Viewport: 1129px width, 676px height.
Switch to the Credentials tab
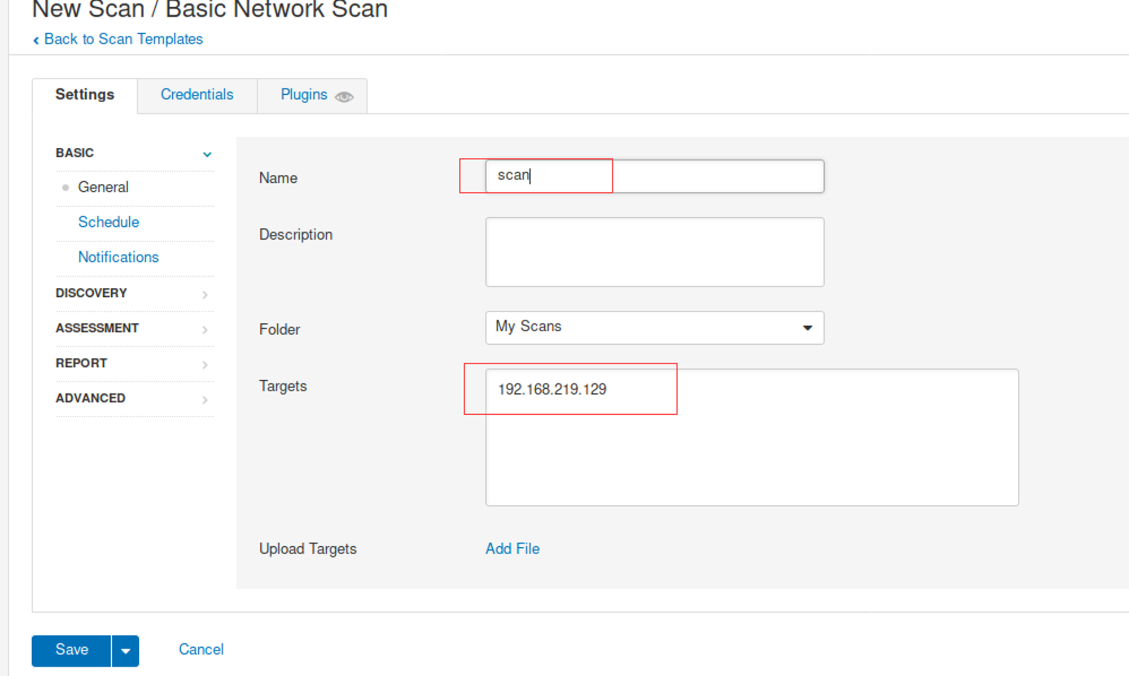coord(197,94)
